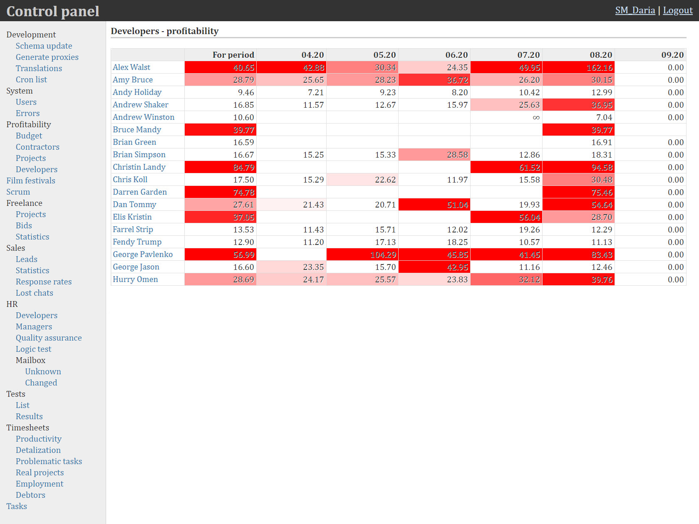Image resolution: width=699 pixels, height=524 pixels.
Task: Open the Budget page under Profitability
Action: pos(29,136)
